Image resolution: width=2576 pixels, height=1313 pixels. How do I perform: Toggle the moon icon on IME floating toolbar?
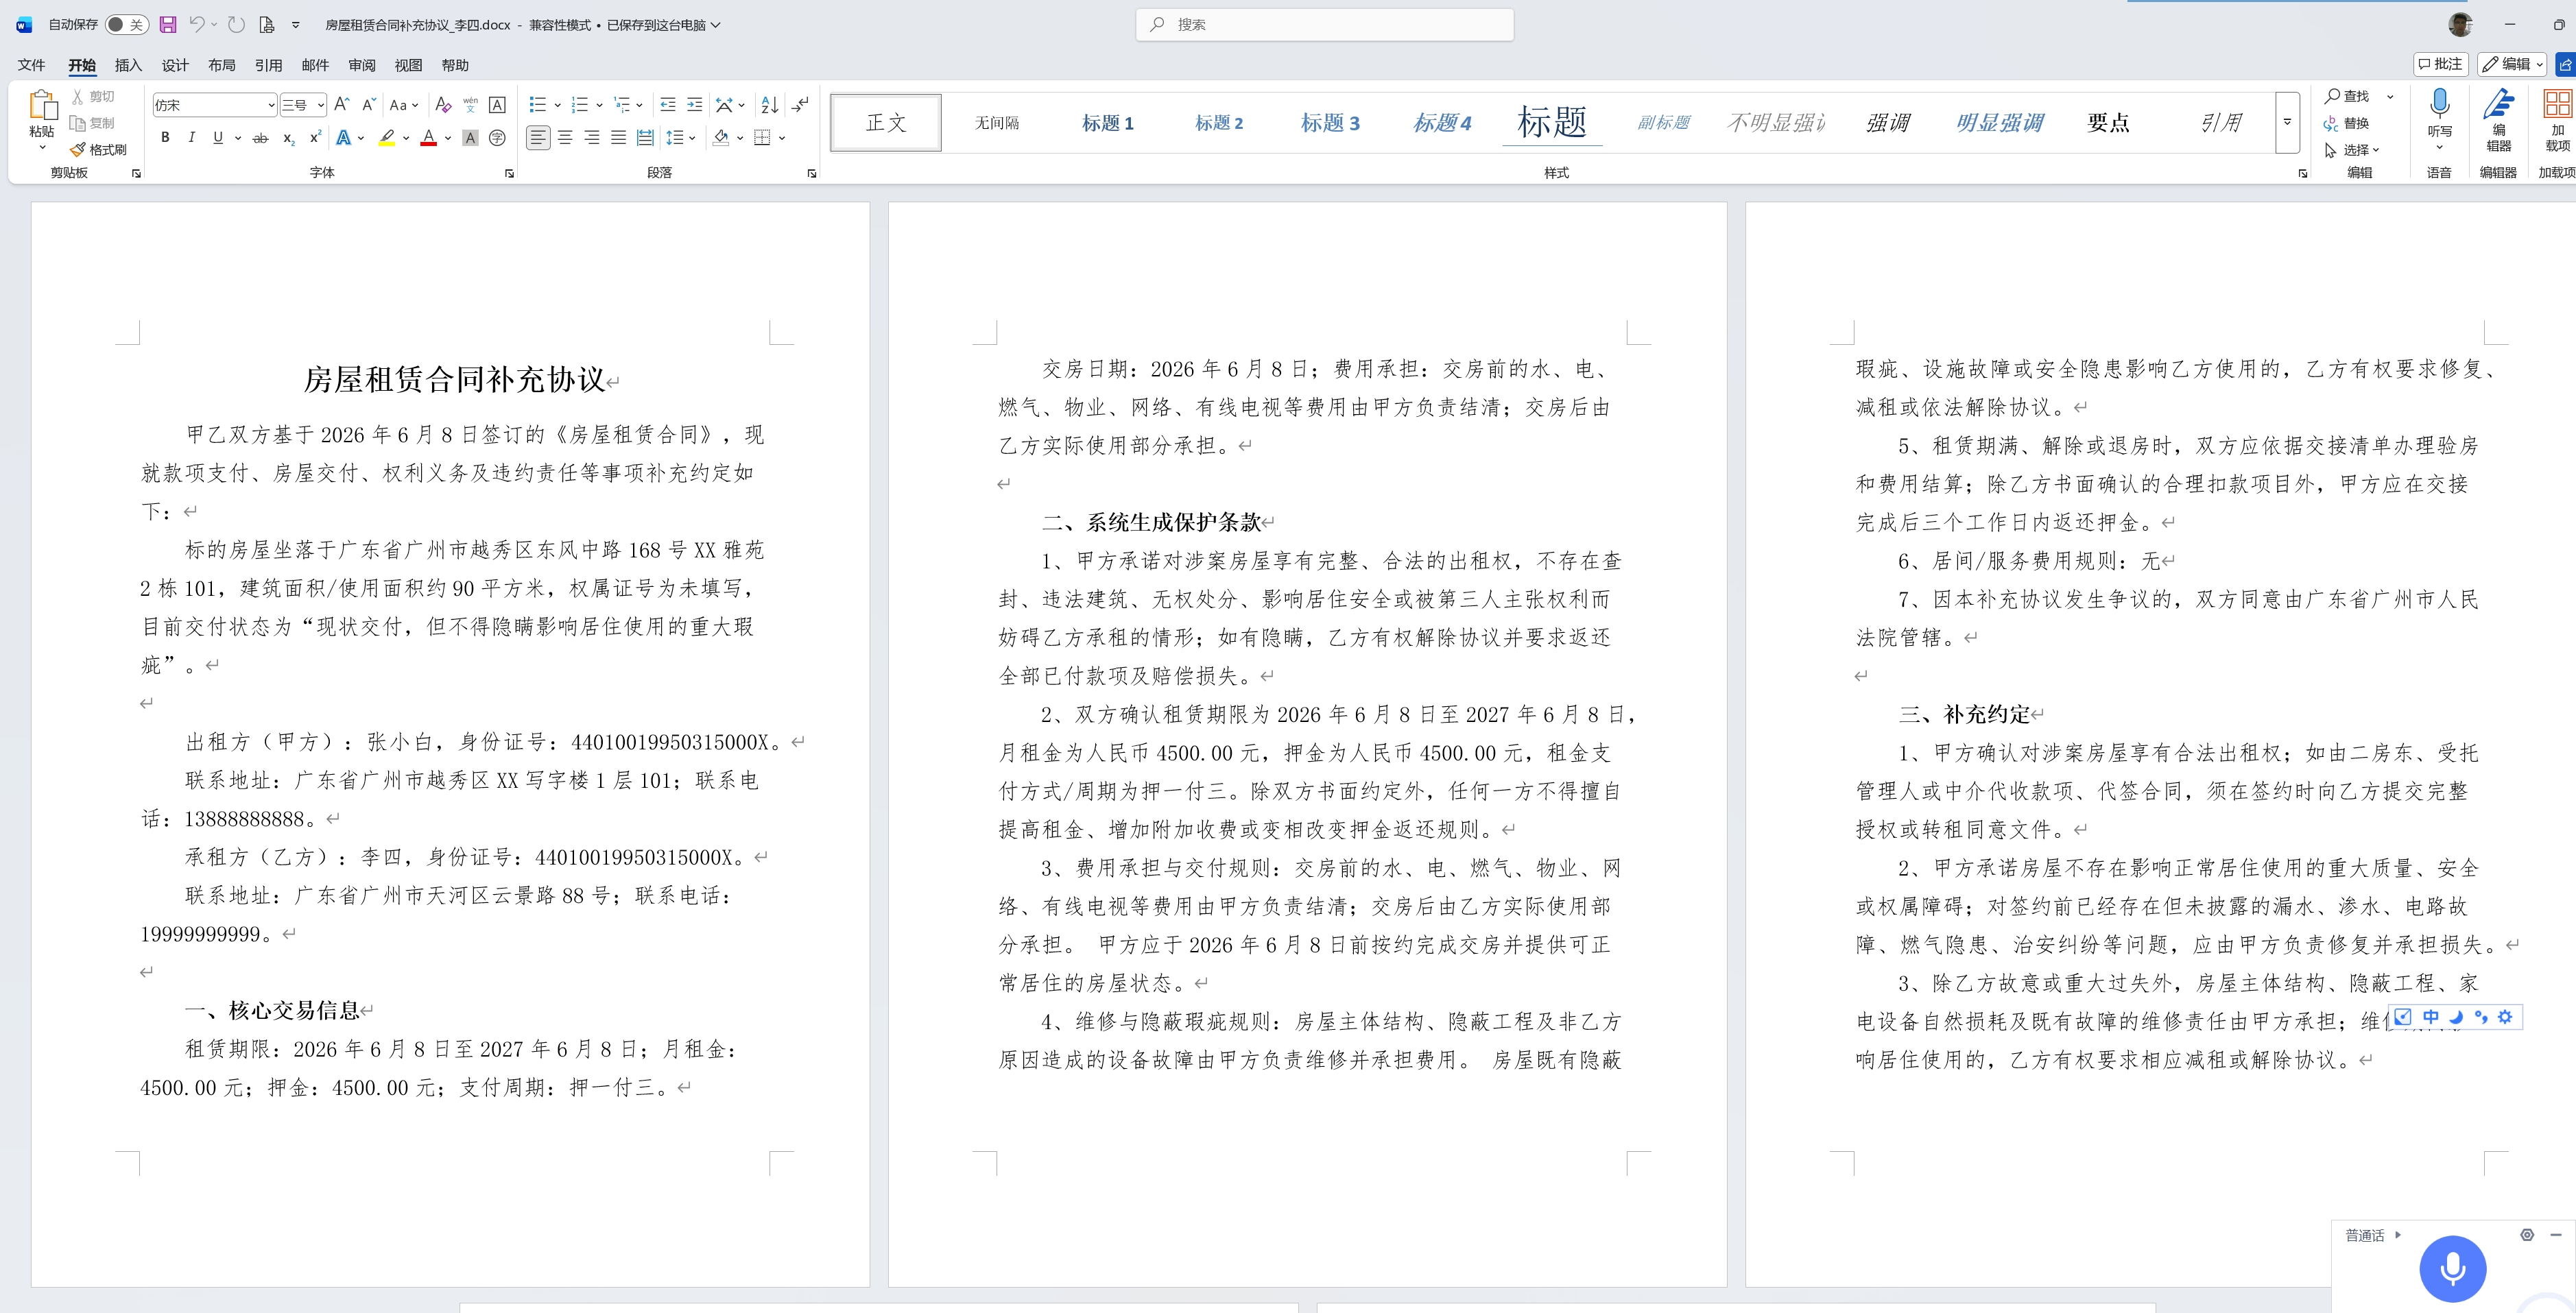(x=2455, y=1017)
